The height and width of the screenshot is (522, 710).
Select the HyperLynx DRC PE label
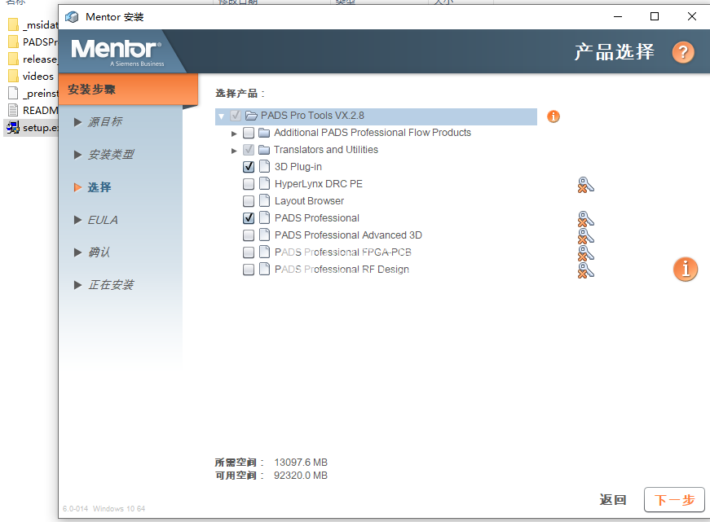(319, 184)
